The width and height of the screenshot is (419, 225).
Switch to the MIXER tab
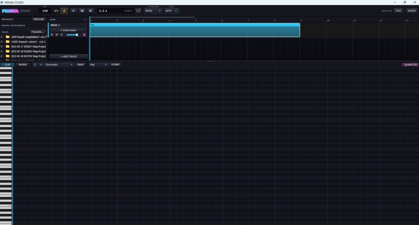[23, 65]
